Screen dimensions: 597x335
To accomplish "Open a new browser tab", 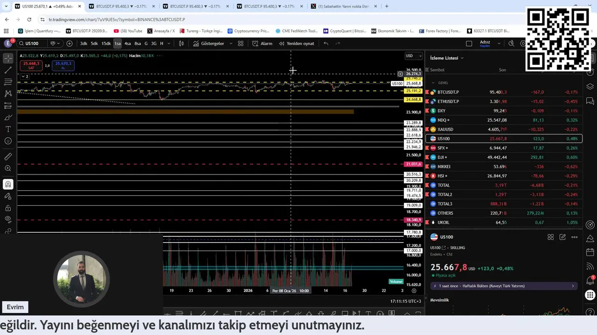I will click(387, 7).
